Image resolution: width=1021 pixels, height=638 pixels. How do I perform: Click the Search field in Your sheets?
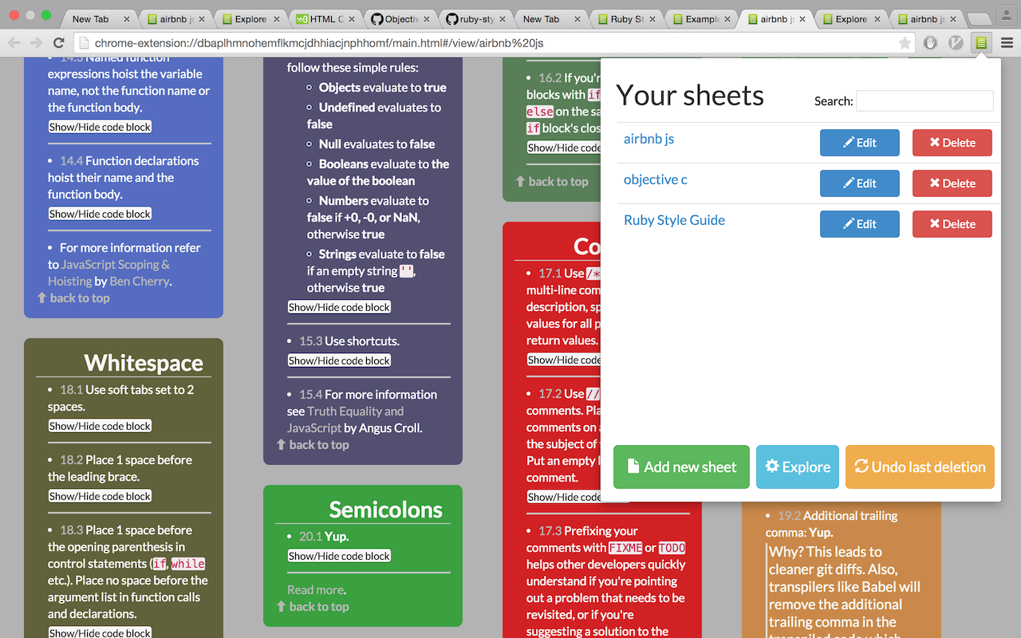(x=924, y=100)
